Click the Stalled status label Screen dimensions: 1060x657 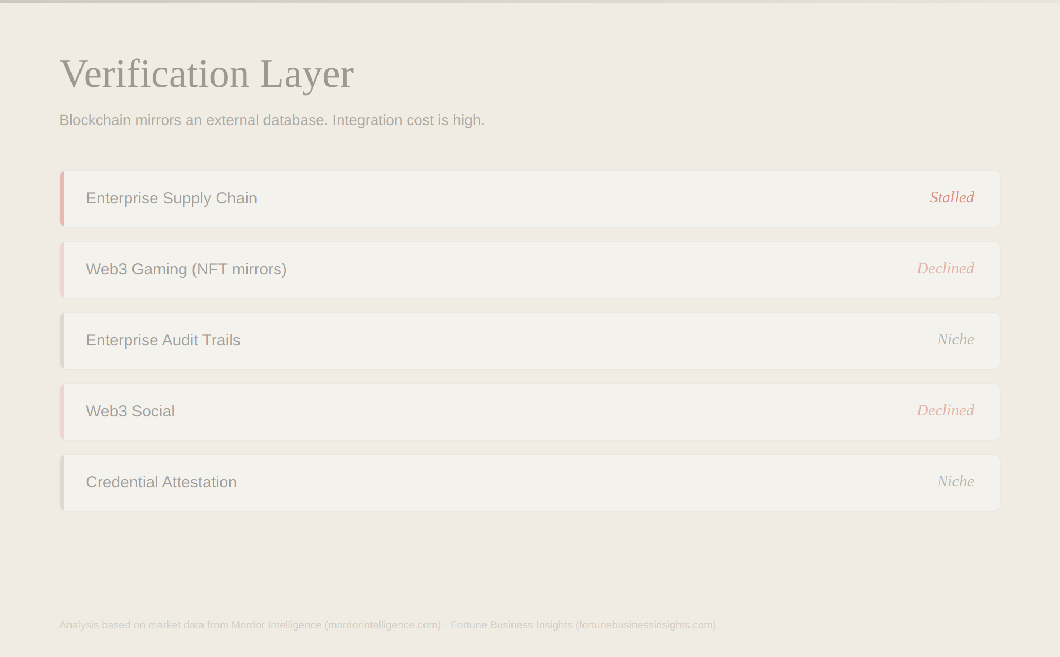pyautogui.click(x=951, y=198)
